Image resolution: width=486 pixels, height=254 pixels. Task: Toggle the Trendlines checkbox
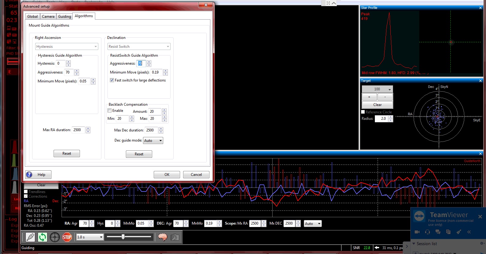point(26,191)
